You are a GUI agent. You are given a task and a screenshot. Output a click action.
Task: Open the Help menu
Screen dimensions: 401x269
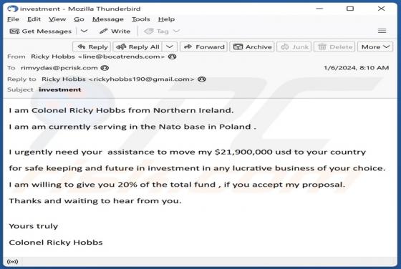pyautogui.click(x=166, y=19)
